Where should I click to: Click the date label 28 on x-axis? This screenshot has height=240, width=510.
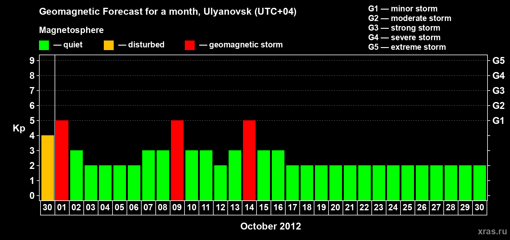point(451,207)
